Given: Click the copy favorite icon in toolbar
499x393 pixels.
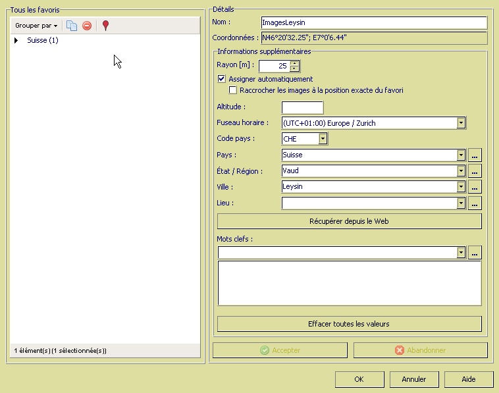Looking at the screenshot, I should (x=72, y=26).
